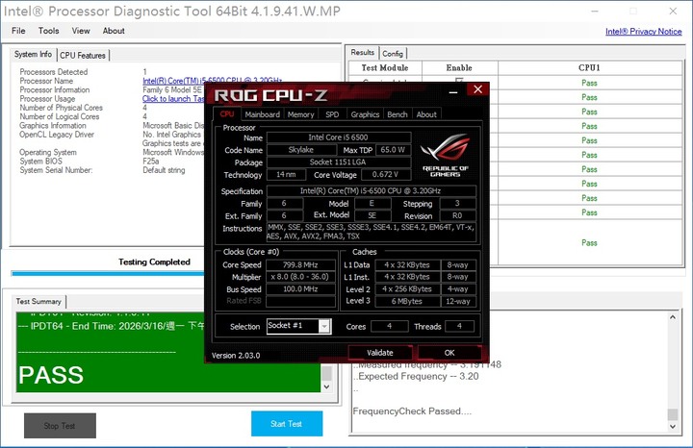Open the Test Summary tab
This screenshot has width=693, height=448.
point(38,302)
